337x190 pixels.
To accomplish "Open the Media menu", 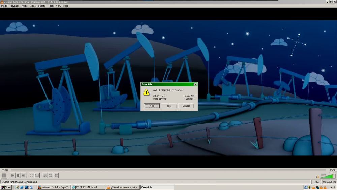I will tap(4, 6).
